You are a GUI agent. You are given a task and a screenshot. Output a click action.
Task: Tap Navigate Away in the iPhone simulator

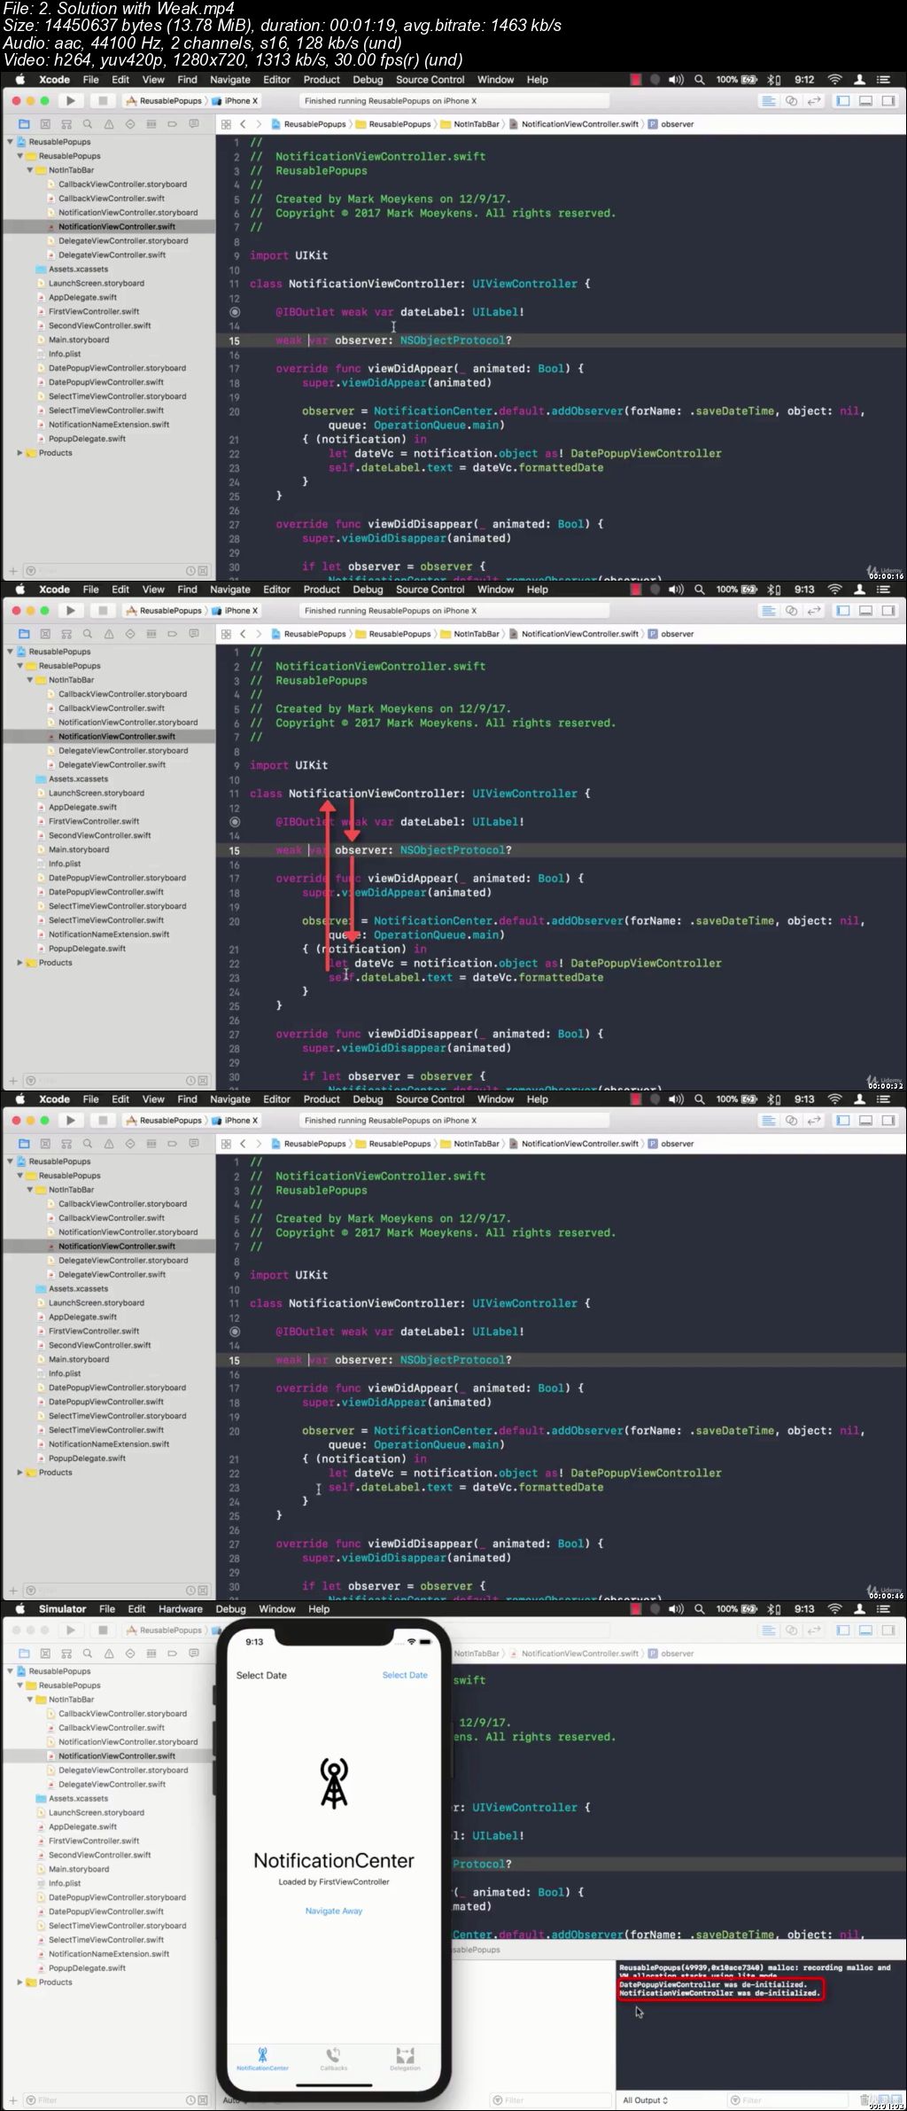334,1911
